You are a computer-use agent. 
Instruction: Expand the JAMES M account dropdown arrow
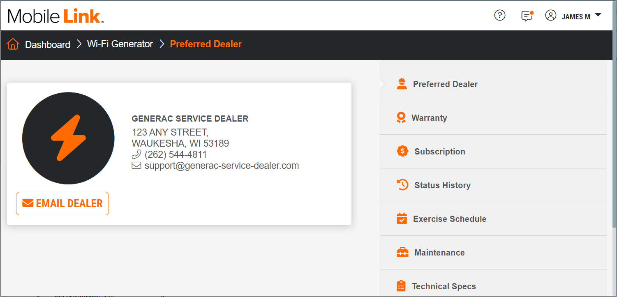598,15
